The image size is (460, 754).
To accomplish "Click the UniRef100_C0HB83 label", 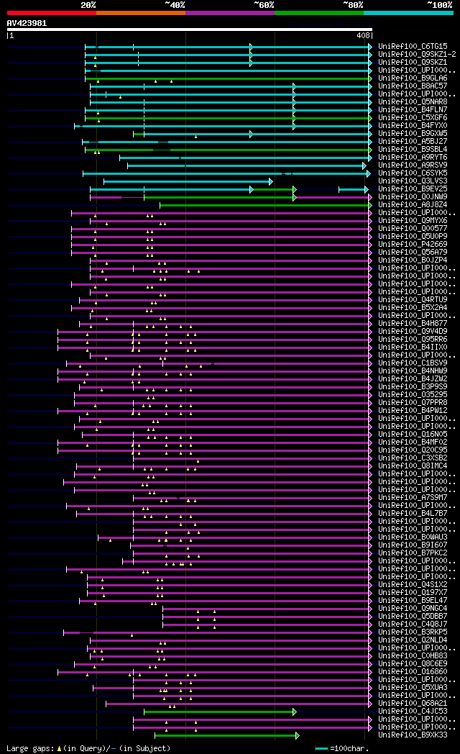I will click(x=413, y=655).
